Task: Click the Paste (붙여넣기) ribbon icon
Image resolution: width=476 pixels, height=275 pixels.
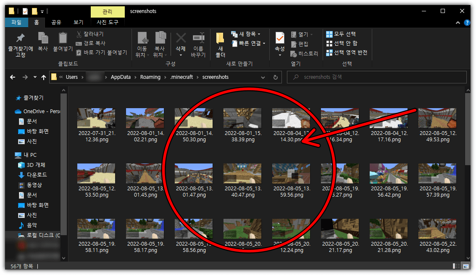Action: pyautogui.click(x=63, y=38)
